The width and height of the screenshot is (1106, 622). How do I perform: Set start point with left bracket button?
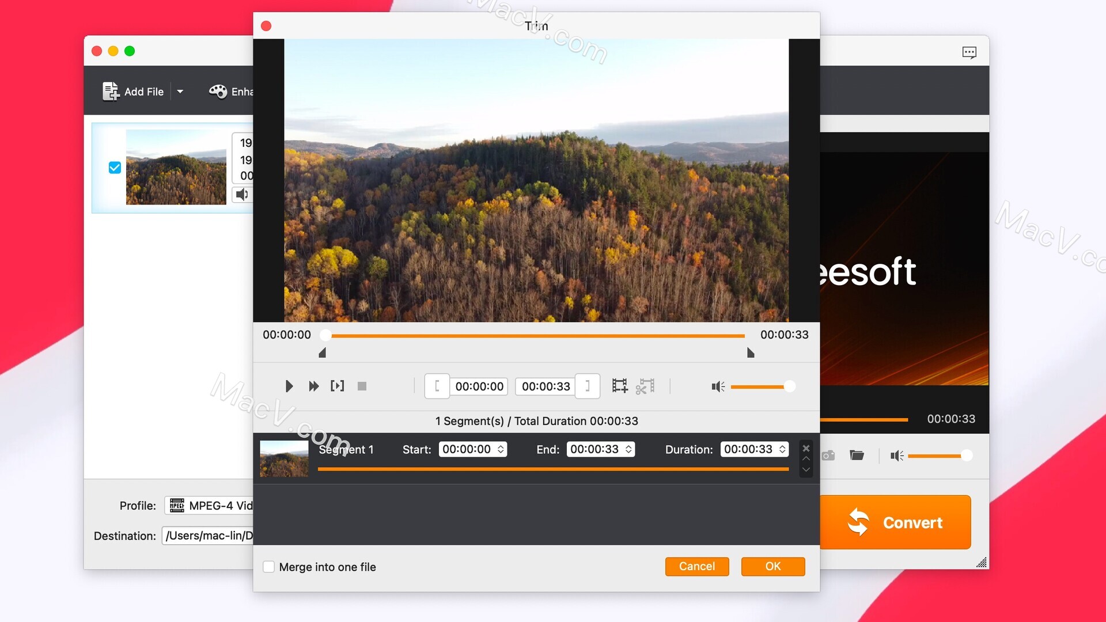tap(437, 386)
